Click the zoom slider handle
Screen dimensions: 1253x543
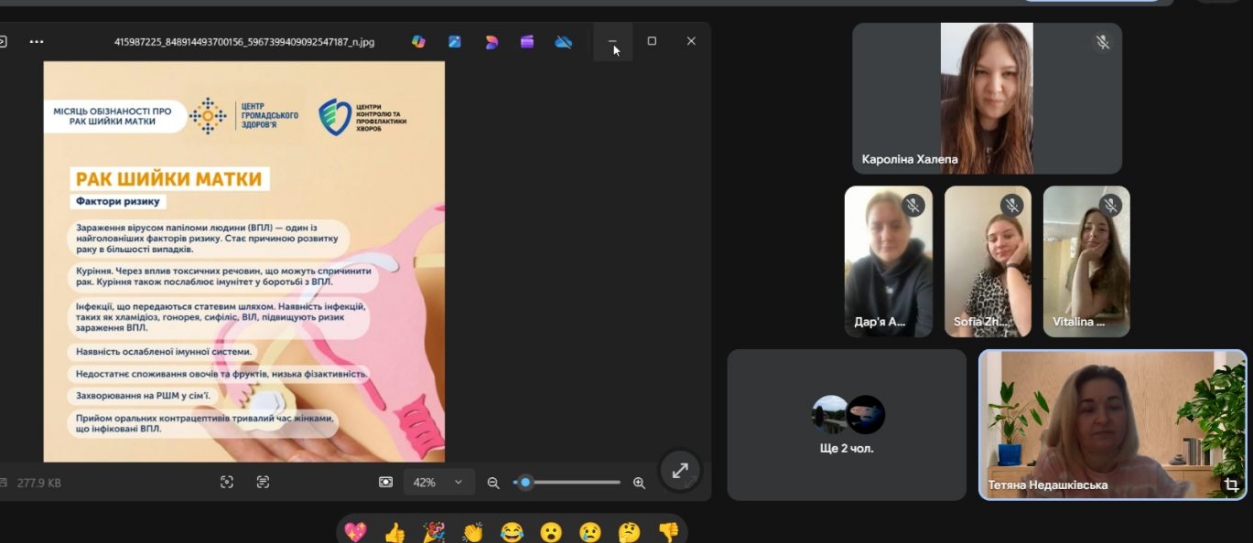525,482
